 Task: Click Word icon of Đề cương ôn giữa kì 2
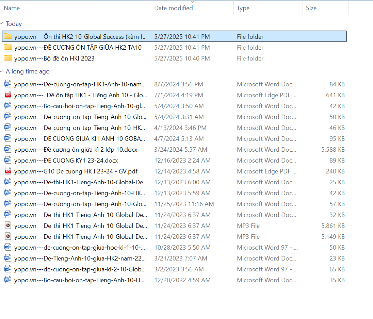(8, 149)
